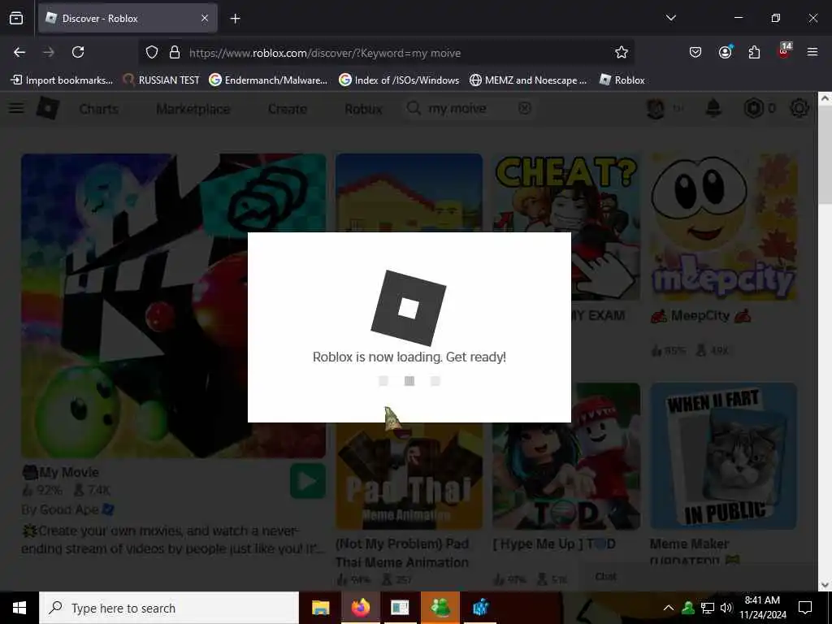Close the Discover - Roblox tab
Viewport: 832px width, 624px height.
click(x=205, y=18)
